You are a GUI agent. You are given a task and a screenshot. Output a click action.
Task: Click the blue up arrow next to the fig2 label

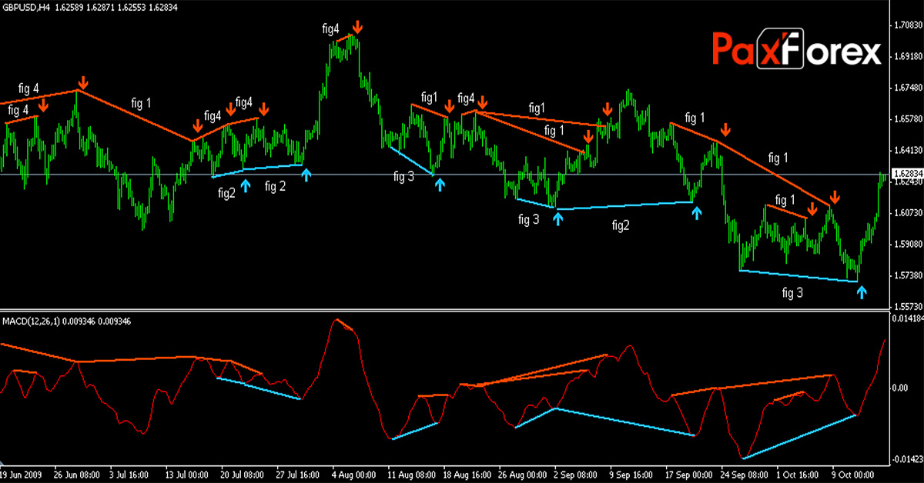(x=245, y=185)
